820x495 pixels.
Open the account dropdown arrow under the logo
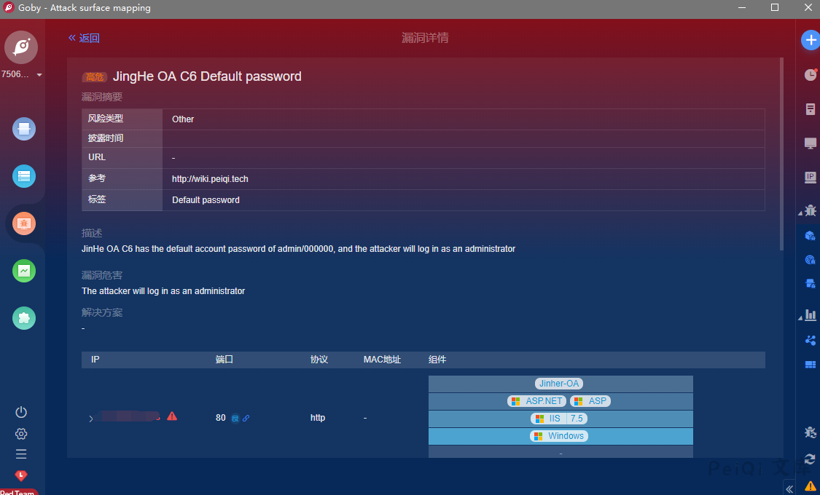pyautogui.click(x=39, y=75)
